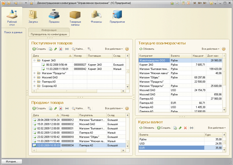233x165 pixels.
Task: Open Все действия dropdown in Продажи товара
Action: pos(114,108)
